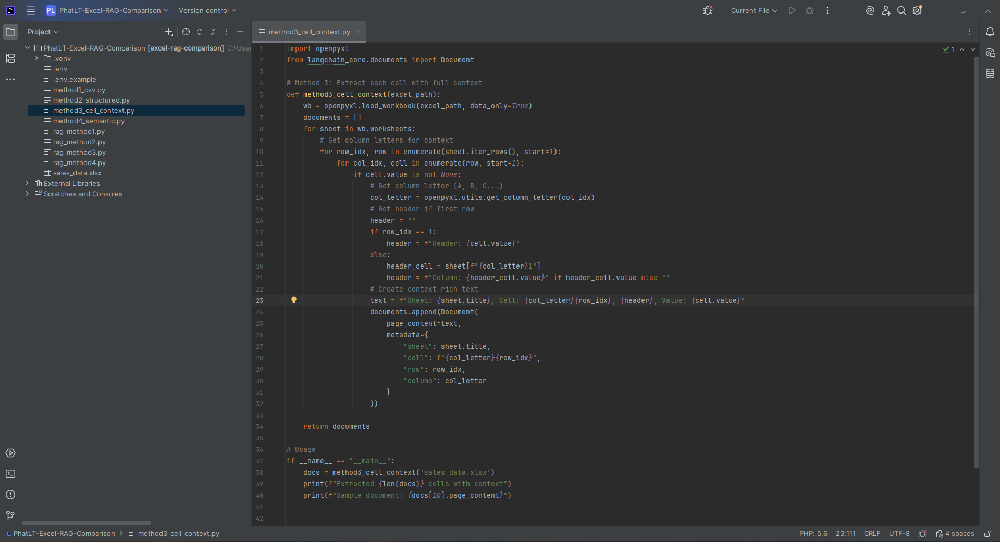Open the main hamburger menu

point(30,10)
